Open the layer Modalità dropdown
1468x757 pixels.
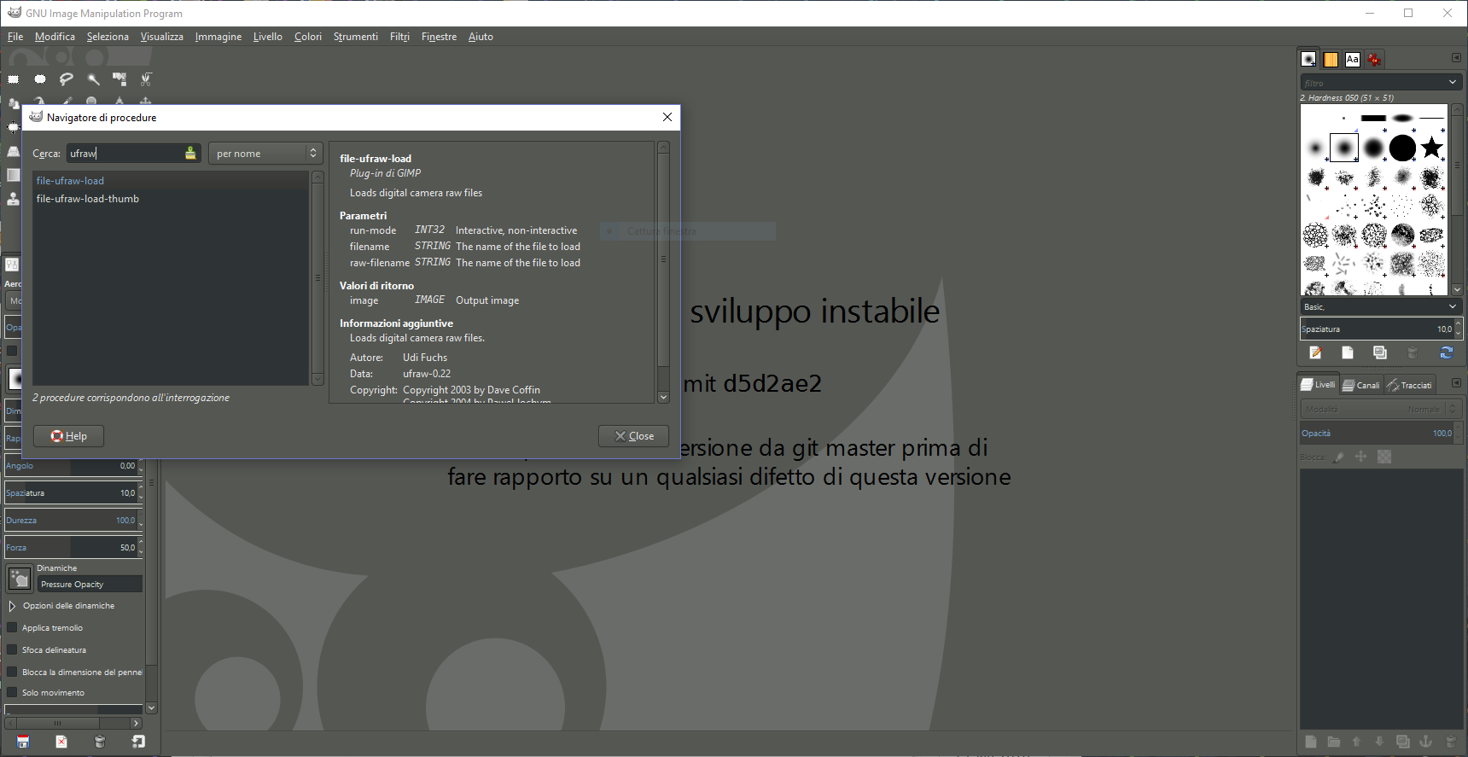coord(1380,409)
